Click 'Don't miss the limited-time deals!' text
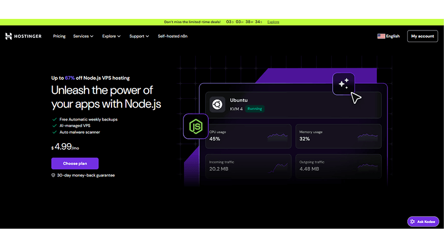Viewport: 444px width, 247px height. point(192,22)
